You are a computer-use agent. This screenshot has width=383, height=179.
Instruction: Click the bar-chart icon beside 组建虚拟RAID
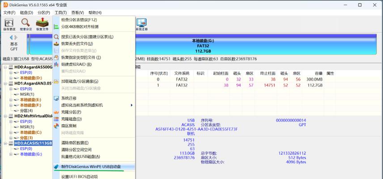56,64
